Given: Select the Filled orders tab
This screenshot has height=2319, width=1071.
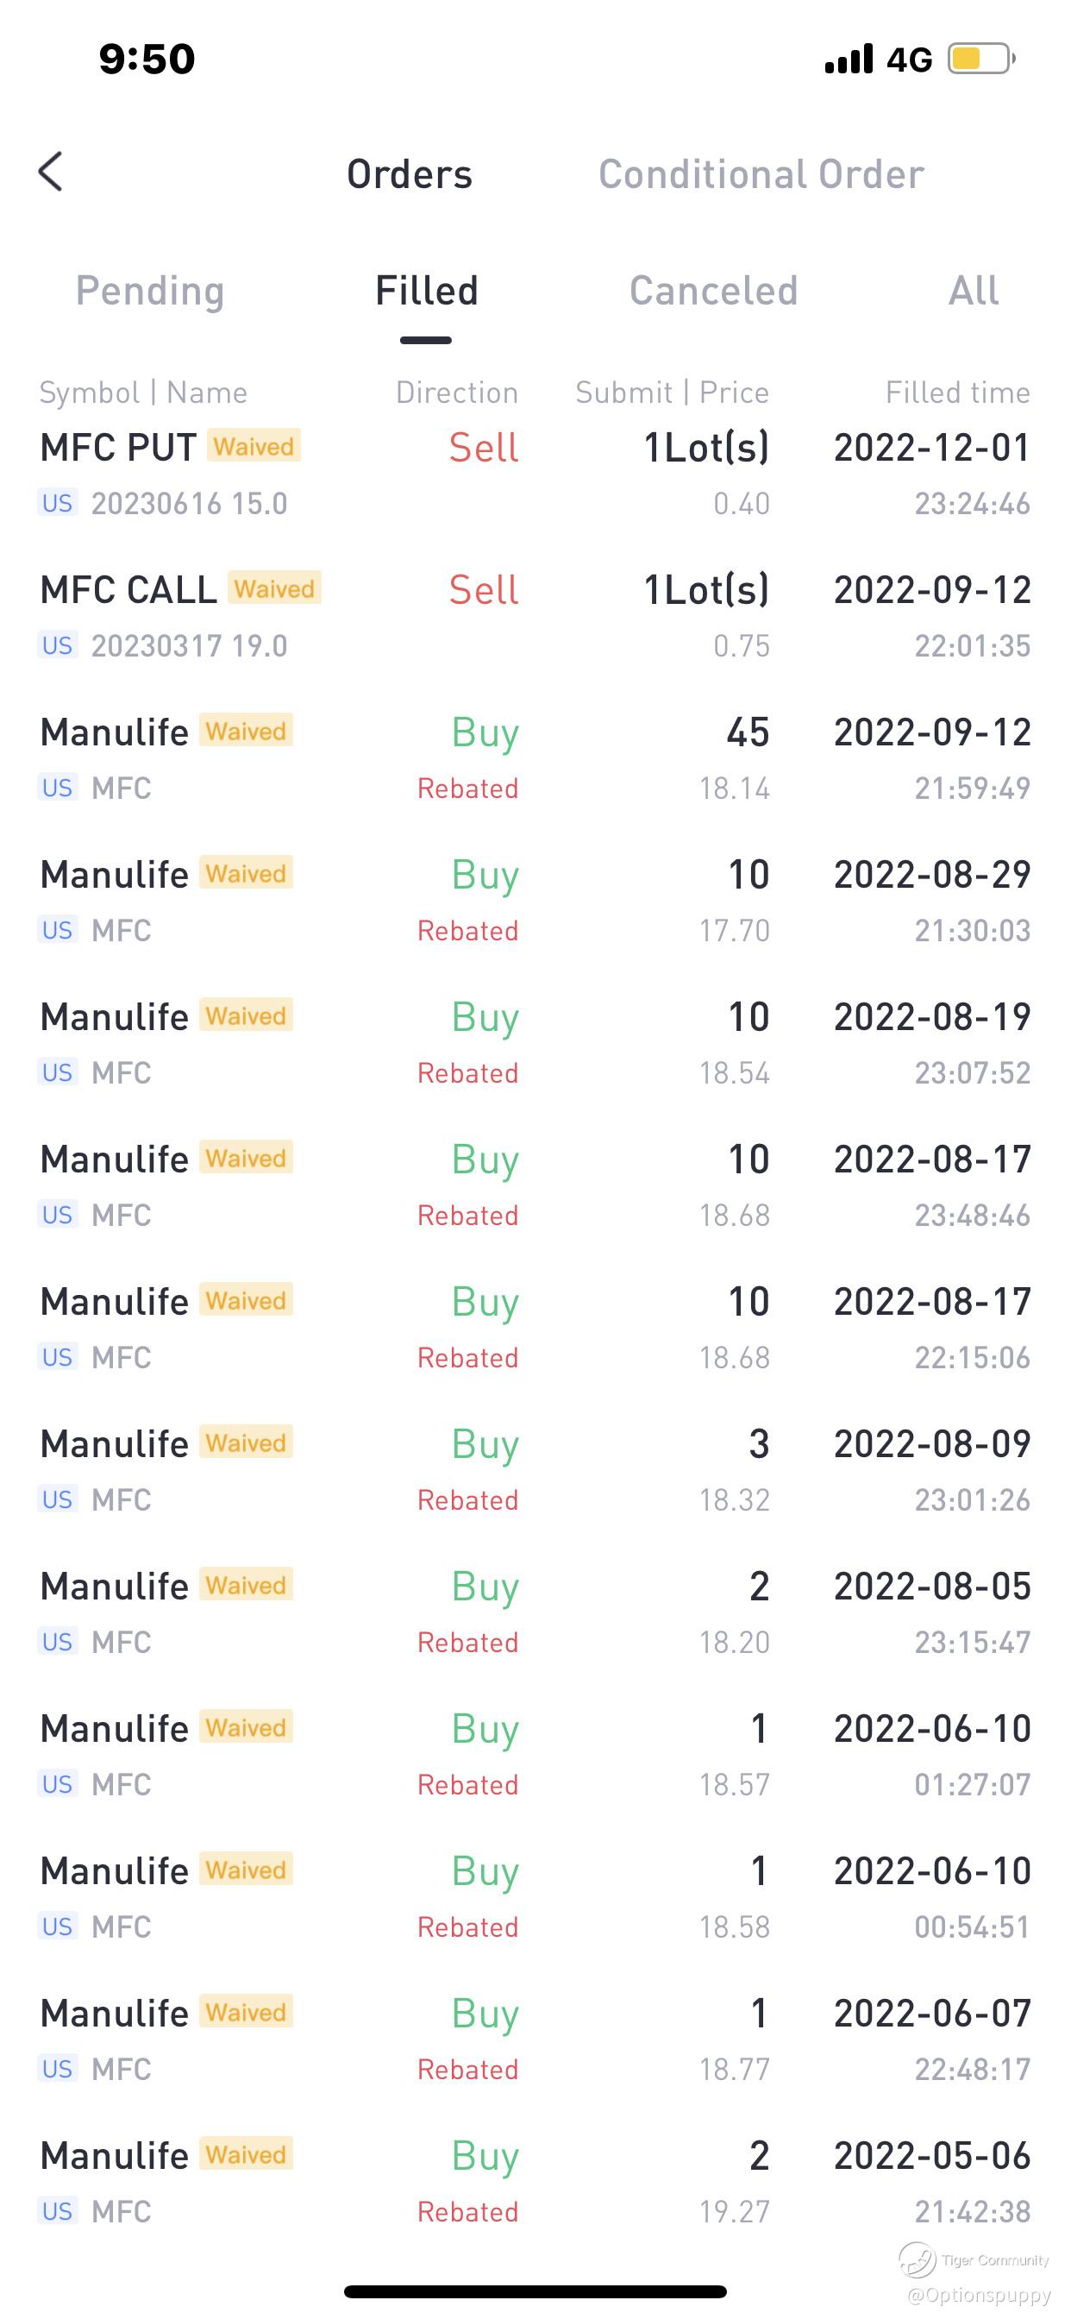Looking at the screenshot, I should (427, 291).
